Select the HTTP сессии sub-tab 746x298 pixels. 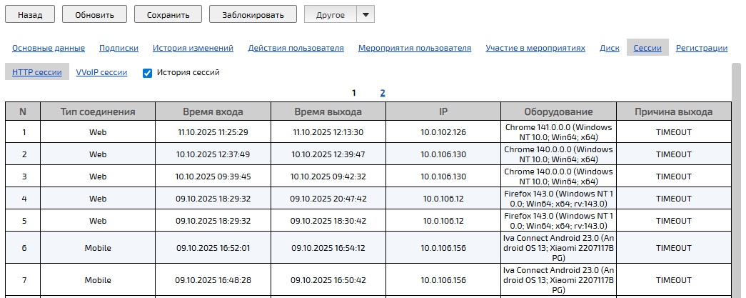[x=36, y=72]
